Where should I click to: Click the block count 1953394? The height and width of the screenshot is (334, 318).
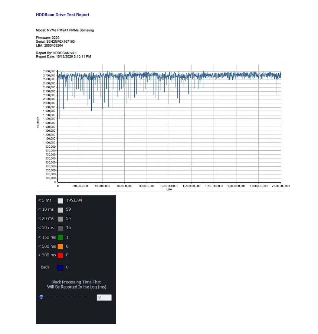coord(74,200)
